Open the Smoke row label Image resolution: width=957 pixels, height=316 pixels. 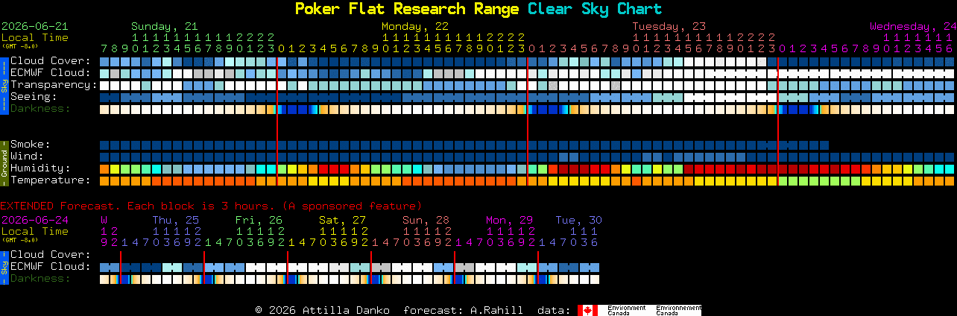pos(31,145)
